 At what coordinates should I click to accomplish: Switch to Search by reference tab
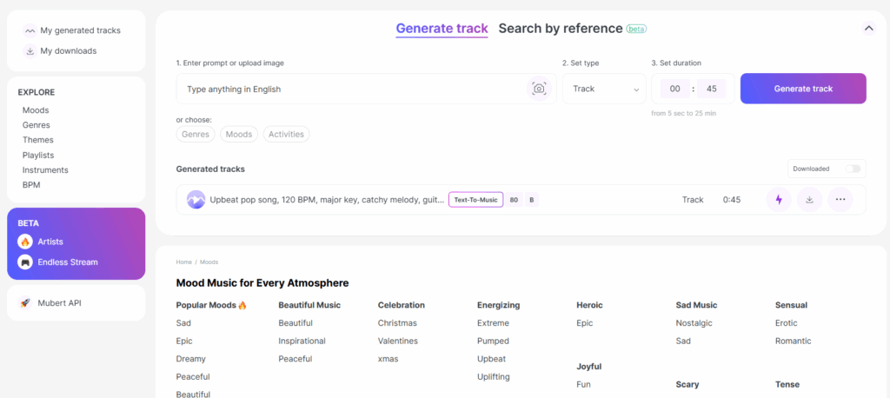[x=561, y=29]
